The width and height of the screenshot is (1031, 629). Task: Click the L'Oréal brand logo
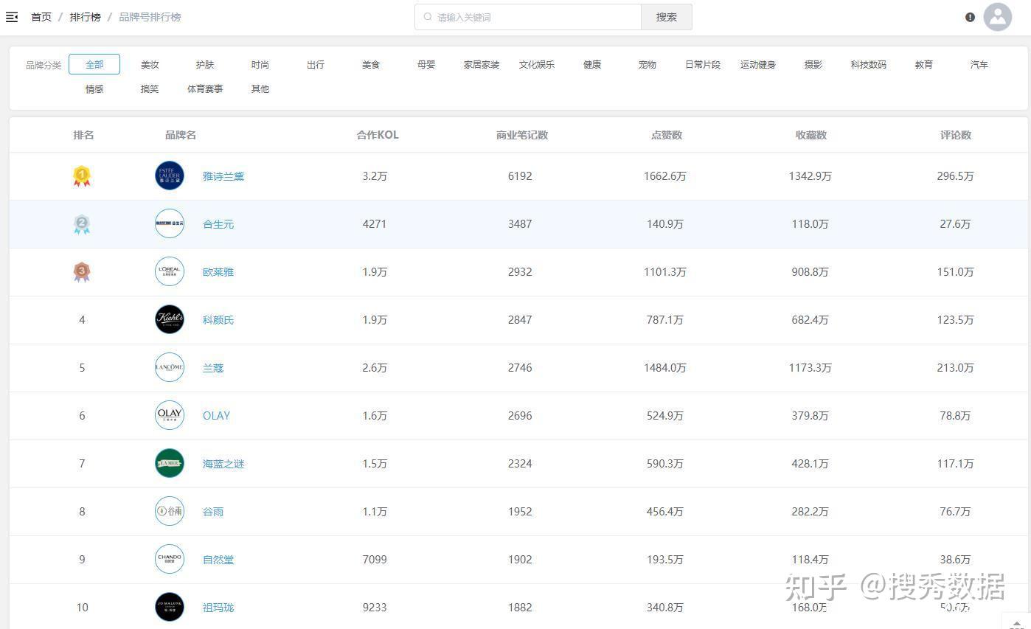click(x=170, y=271)
